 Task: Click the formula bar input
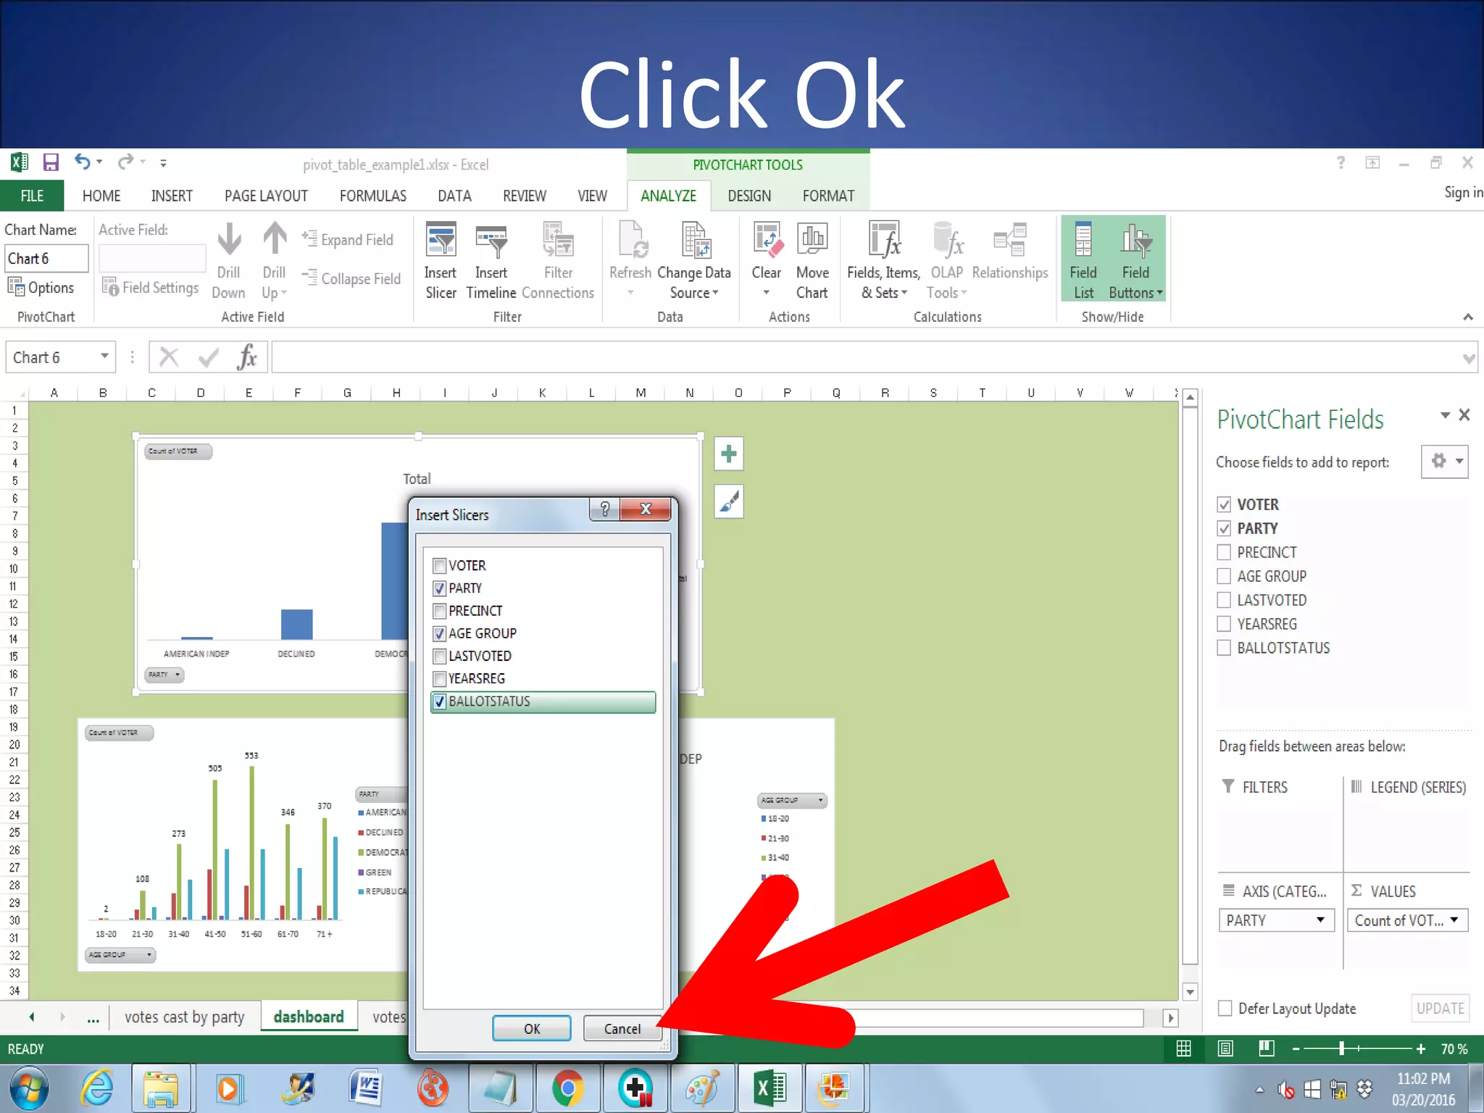point(866,357)
